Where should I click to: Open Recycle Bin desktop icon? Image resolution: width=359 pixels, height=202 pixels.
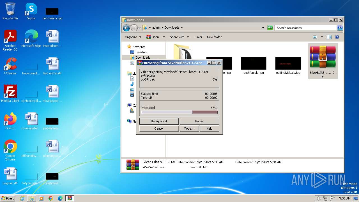(x=10, y=11)
